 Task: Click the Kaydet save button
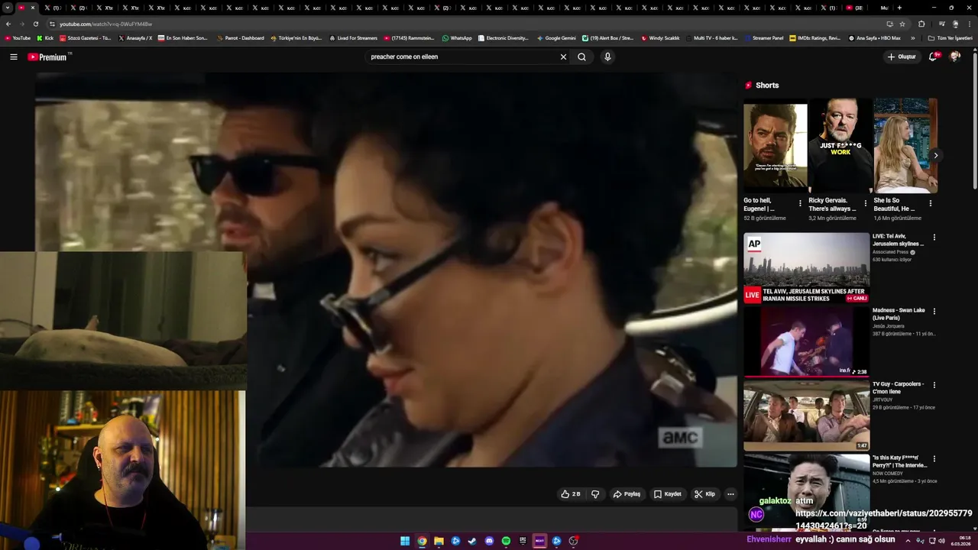[x=667, y=494]
